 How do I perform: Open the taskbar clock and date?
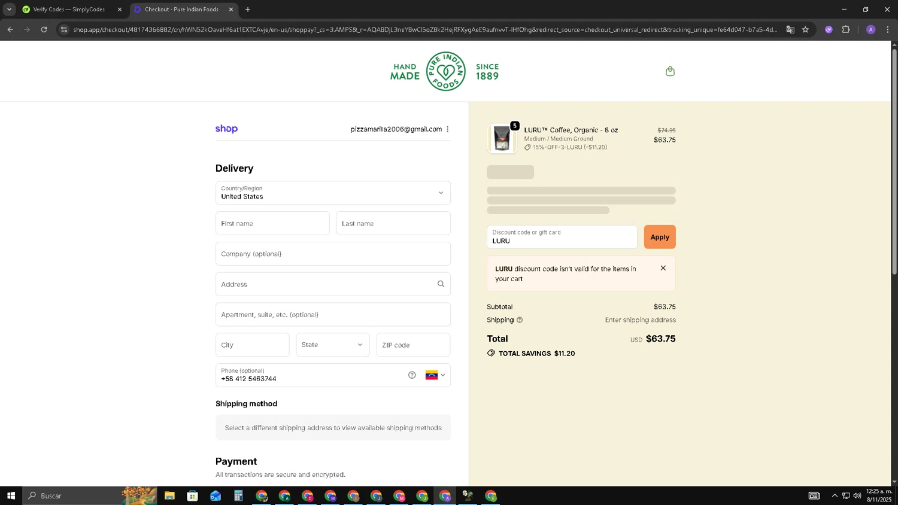click(879, 495)
